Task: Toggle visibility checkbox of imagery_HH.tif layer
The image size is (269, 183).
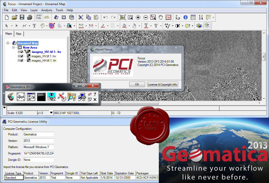Action: [22, 61]
